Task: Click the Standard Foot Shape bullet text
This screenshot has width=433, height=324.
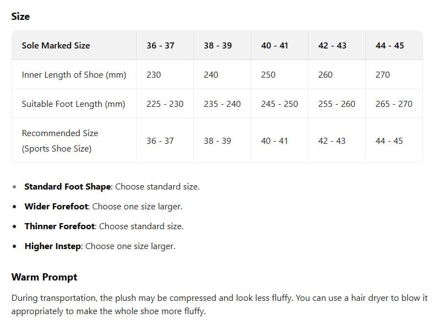Action: pos(112,186)
